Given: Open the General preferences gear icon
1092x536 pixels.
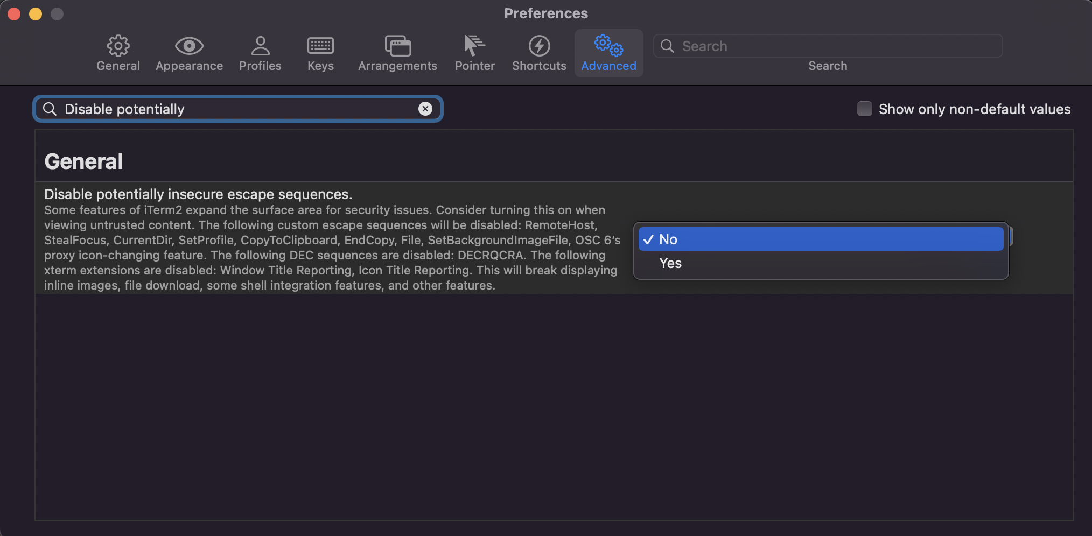Looking at the screenshot, I should (118, 46).
